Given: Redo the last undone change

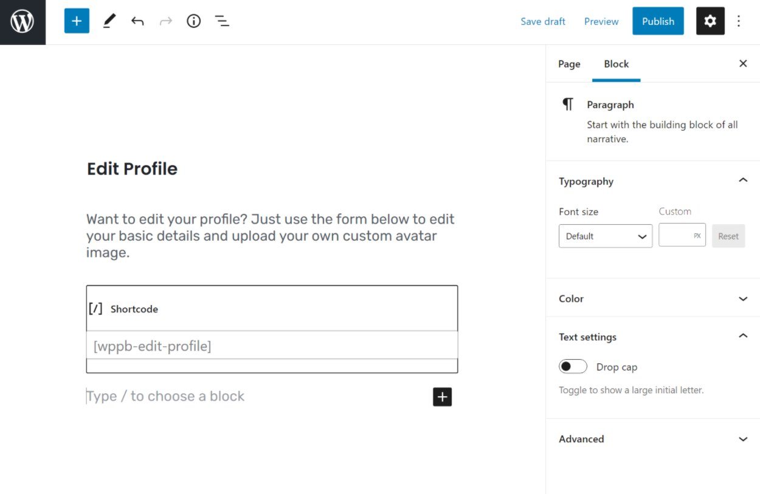Looking at the screenshot, I should pos(165,21).
